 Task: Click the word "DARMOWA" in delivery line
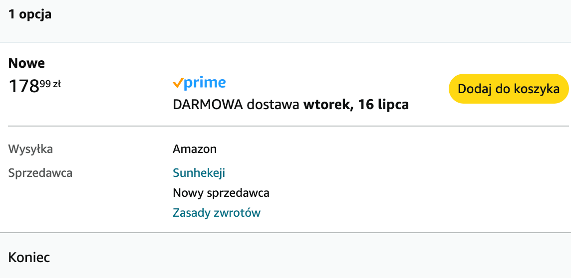click(x=208, y=105)
